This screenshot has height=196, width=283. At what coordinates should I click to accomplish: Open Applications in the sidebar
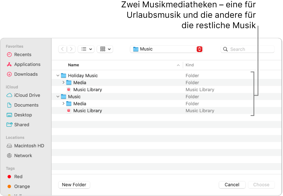(23, 64)
